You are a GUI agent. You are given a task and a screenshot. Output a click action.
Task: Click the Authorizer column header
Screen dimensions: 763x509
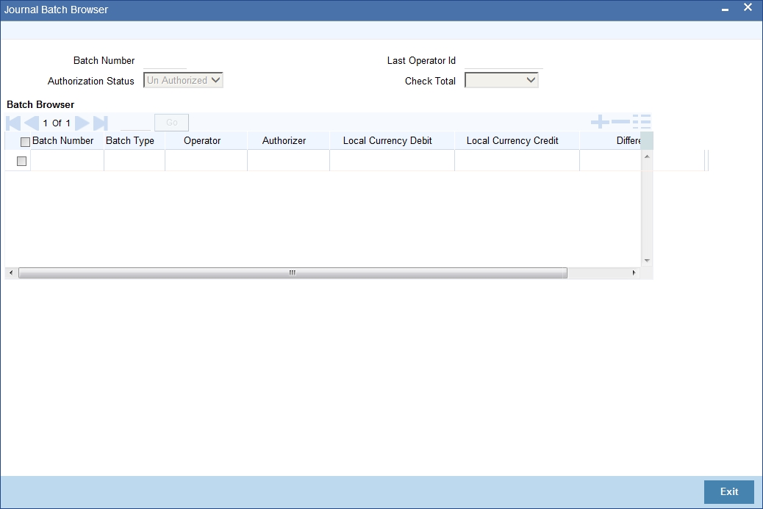(x=284, y=140)
